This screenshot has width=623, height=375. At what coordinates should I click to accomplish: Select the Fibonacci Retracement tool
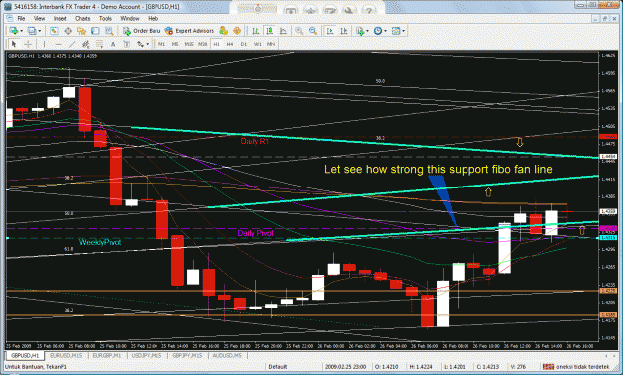(x=99, y=44)
